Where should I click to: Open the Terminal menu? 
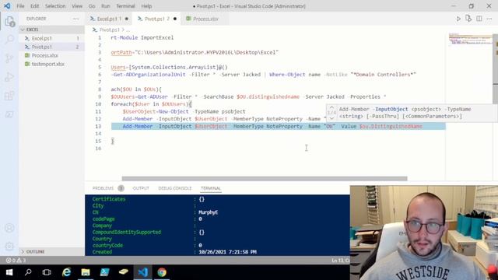[x=125, y=6]
